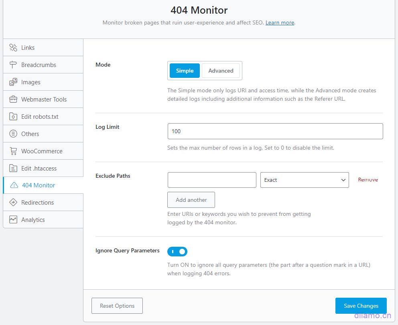Screen dimensions: 398x325
Task: Click the Log Limit input field
Action: click(x=275, y=131)
